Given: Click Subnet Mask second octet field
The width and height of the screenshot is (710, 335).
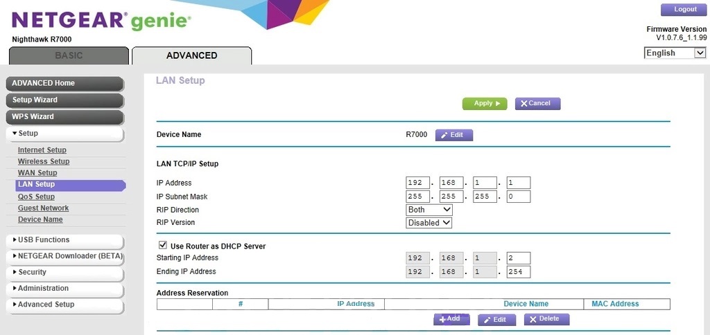Looking at the screenshot, I should click(x=451, y=197).
